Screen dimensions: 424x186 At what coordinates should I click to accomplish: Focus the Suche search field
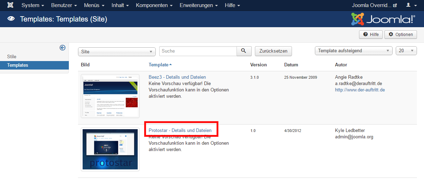tap(198, 51)
